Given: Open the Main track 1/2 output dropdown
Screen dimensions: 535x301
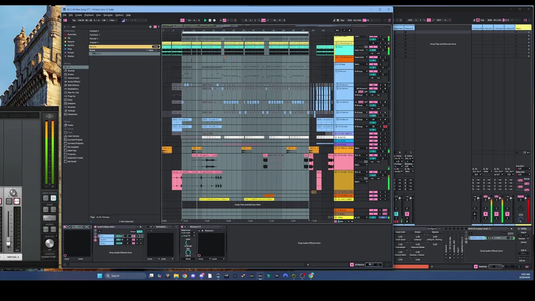Looking at the screenshot, I should pyautogui.click(x=361, y=217).
